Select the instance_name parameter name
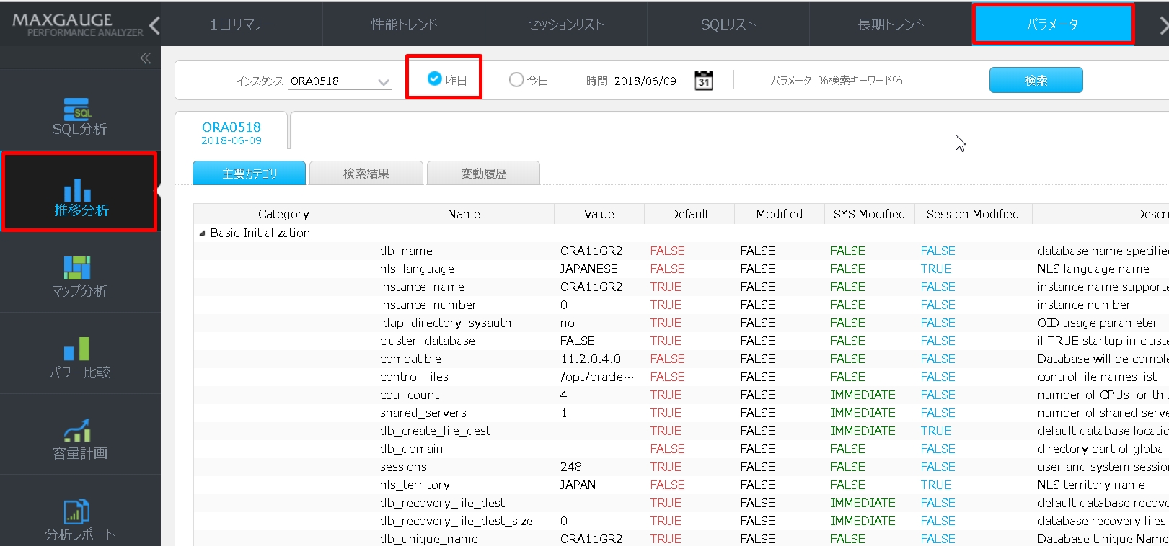The image size is (1169, 546). 422,287
